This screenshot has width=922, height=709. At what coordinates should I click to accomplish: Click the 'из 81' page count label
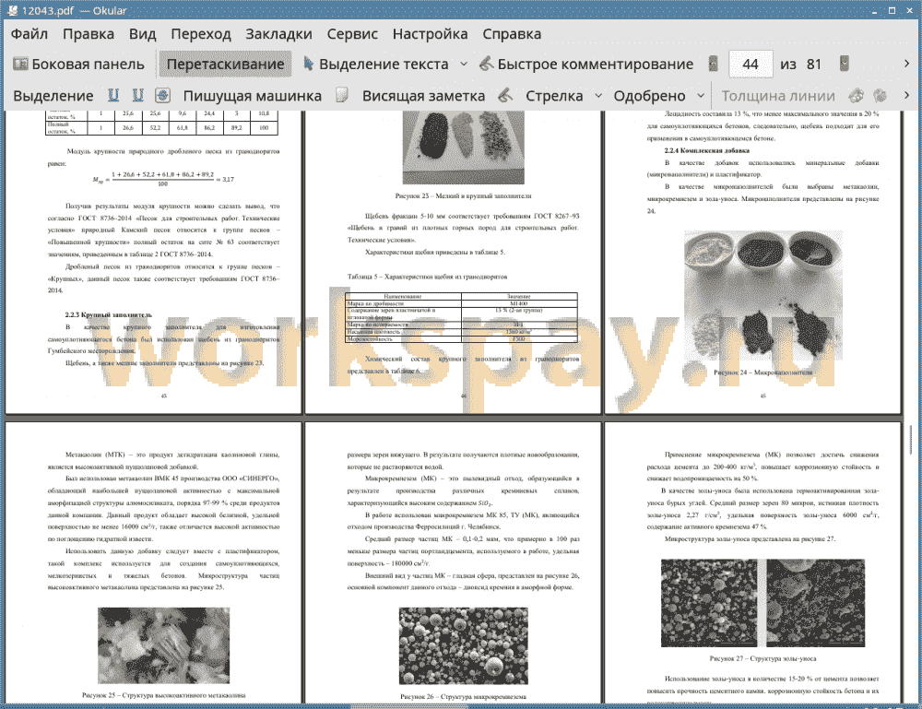[x=801, y=65]
